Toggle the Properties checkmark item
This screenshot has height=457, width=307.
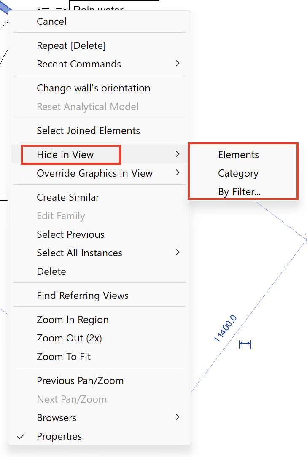(x=59, y=436)
